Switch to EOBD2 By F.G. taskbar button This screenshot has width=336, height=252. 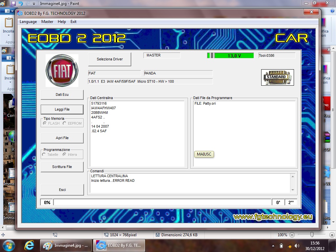[x=119, y=245]
